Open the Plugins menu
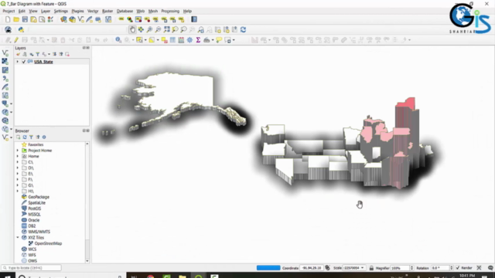 [77, 11]
